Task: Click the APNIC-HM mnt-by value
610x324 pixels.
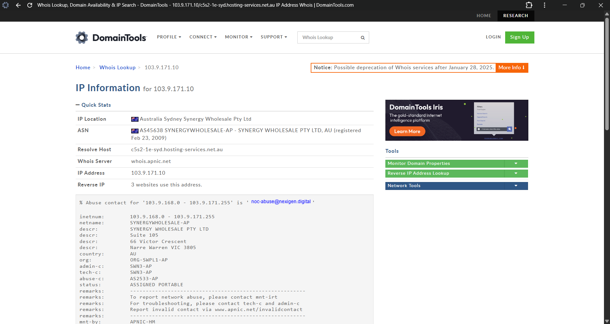Action: pyautogui.click(x=143, y=322)
